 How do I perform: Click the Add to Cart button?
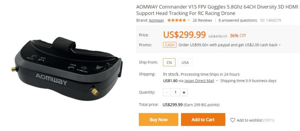click(203, 120)
